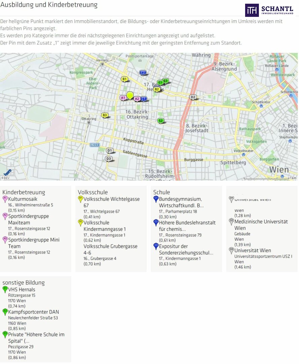Click the 'sonstige Bildung' list heading

click(24, 283)
